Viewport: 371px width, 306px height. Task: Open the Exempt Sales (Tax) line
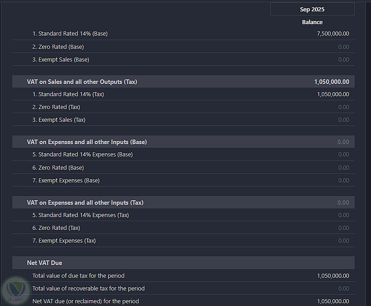59,120
